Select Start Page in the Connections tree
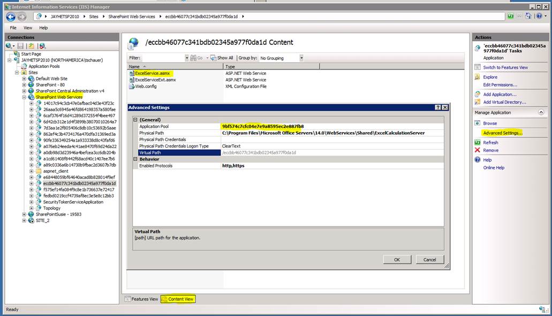 pyautogui.click(x=31, y=54)
